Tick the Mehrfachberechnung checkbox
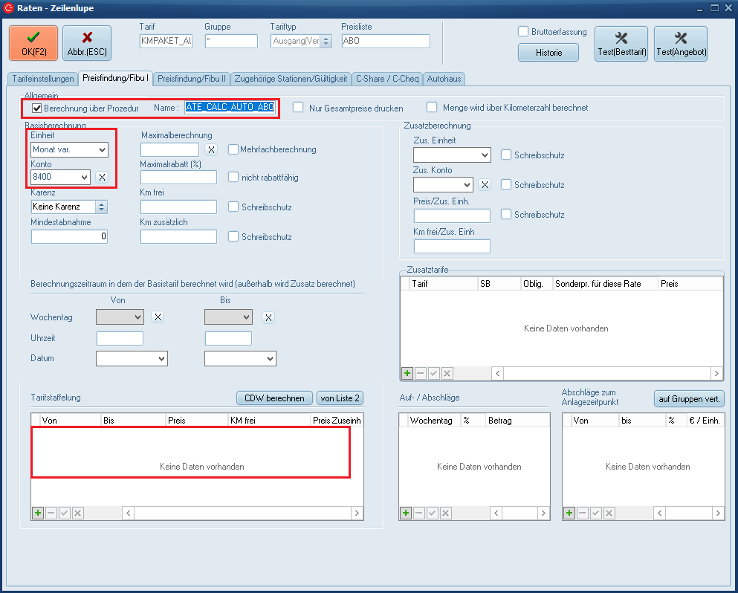 coord(233,149)
